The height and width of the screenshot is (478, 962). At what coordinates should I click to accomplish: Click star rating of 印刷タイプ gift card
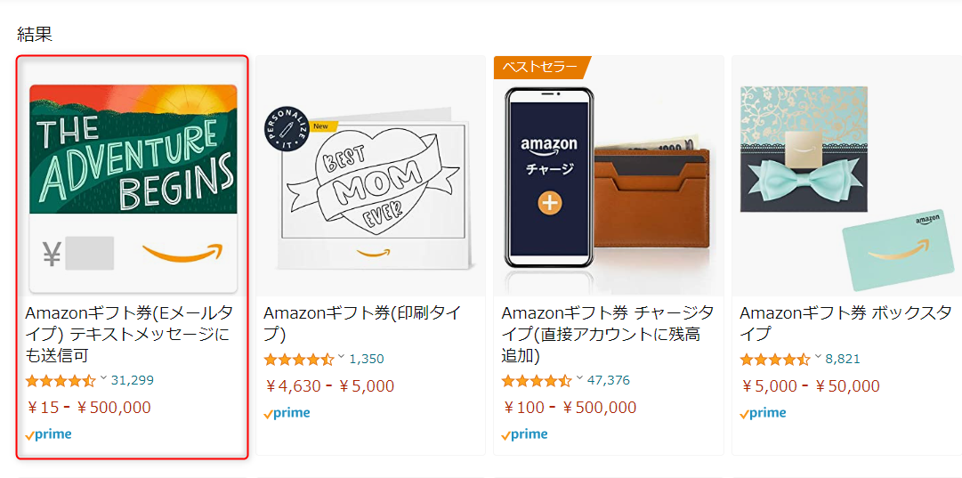click(298, 360)
